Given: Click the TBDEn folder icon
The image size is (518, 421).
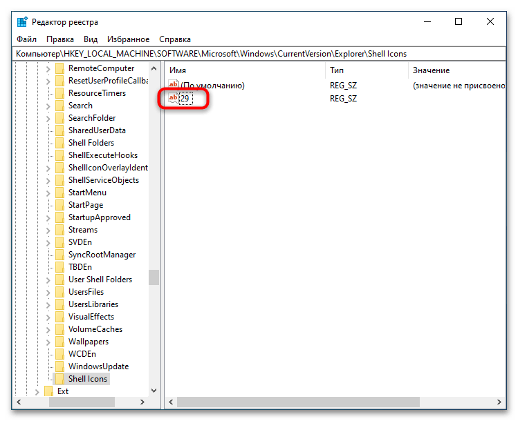Looking at the screenshot, I should point(59,267).
